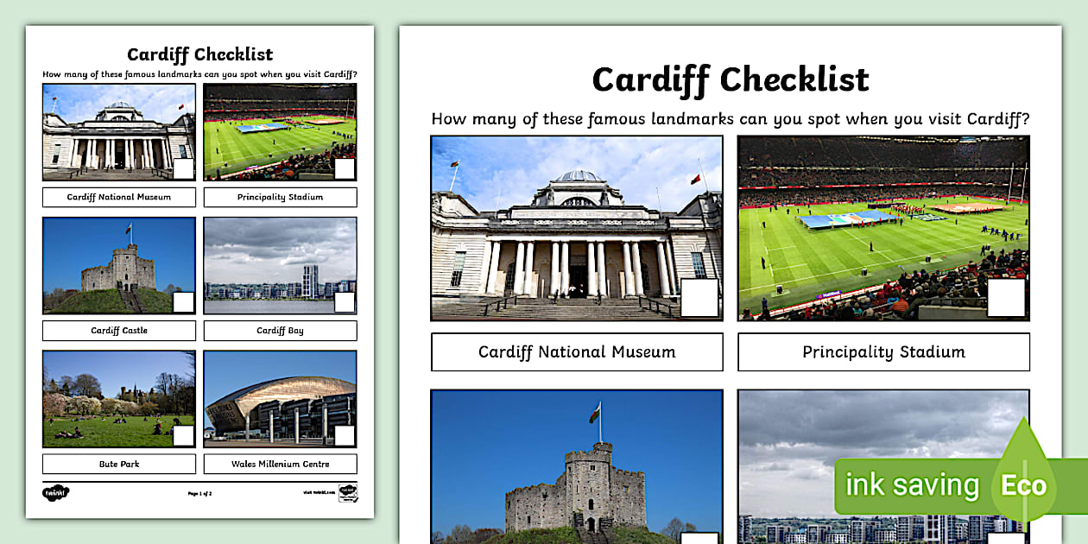Click the large Cardiff Checklist title heading
This screenshot has height=544, width=1088.
[x=730, y=79]
